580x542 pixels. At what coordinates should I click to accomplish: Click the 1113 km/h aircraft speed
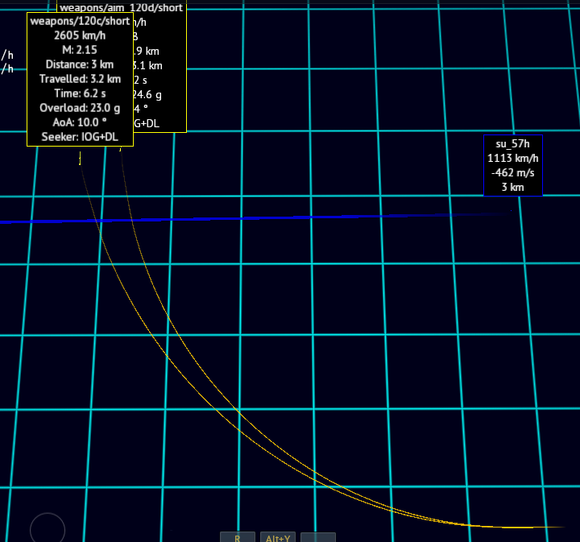pos(513,159)
